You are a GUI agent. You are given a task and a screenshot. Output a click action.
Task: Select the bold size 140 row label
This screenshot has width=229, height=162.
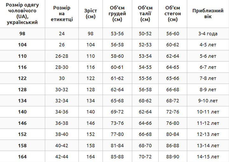[22, 112]
